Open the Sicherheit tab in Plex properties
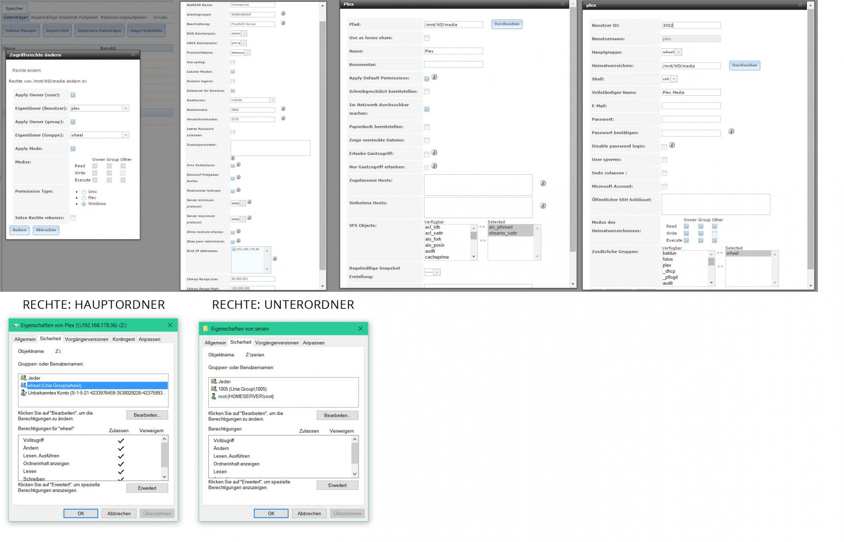 [50, 339]
